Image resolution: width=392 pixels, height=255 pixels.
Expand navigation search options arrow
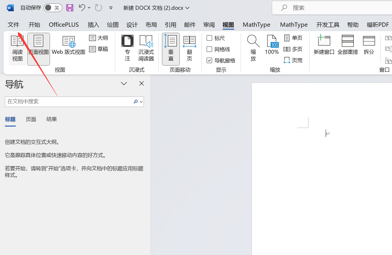coord(141,101)
